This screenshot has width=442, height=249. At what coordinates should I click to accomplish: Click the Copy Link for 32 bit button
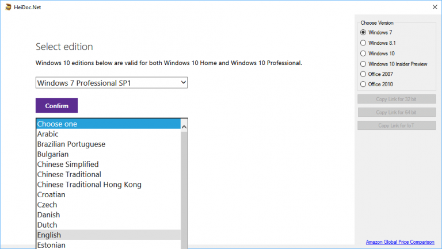tap(397, 99)
